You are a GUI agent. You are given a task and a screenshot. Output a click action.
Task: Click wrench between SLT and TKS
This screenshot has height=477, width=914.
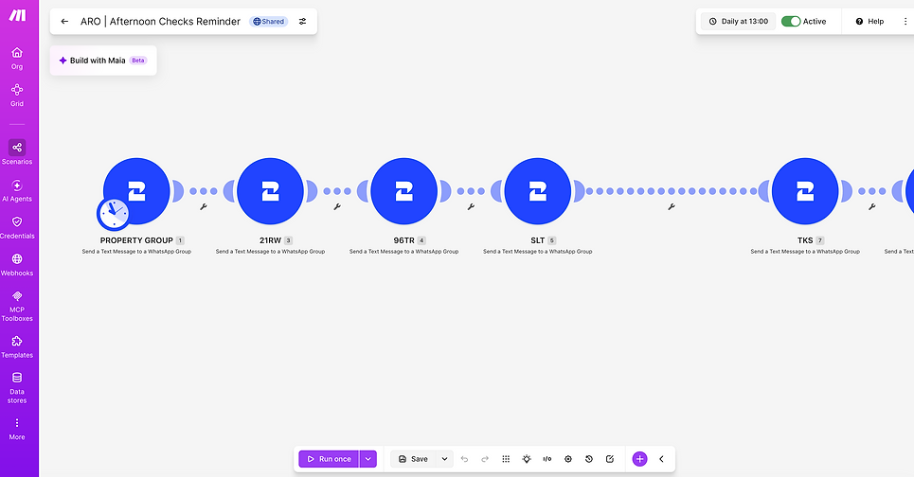pyautogui.click(x=672, y=206)
